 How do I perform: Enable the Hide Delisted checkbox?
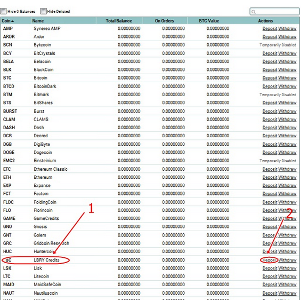[x=43, y=11]
